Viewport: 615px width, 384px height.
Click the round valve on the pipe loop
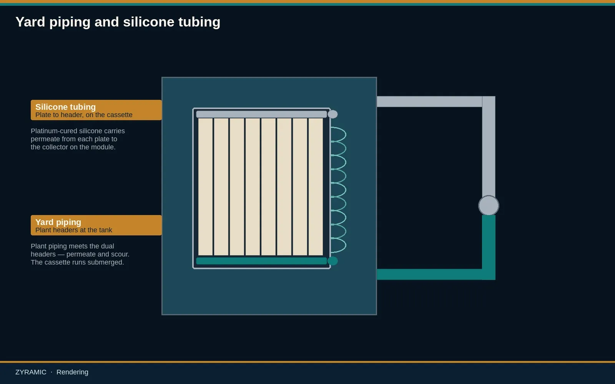click(x=489, y=205)
